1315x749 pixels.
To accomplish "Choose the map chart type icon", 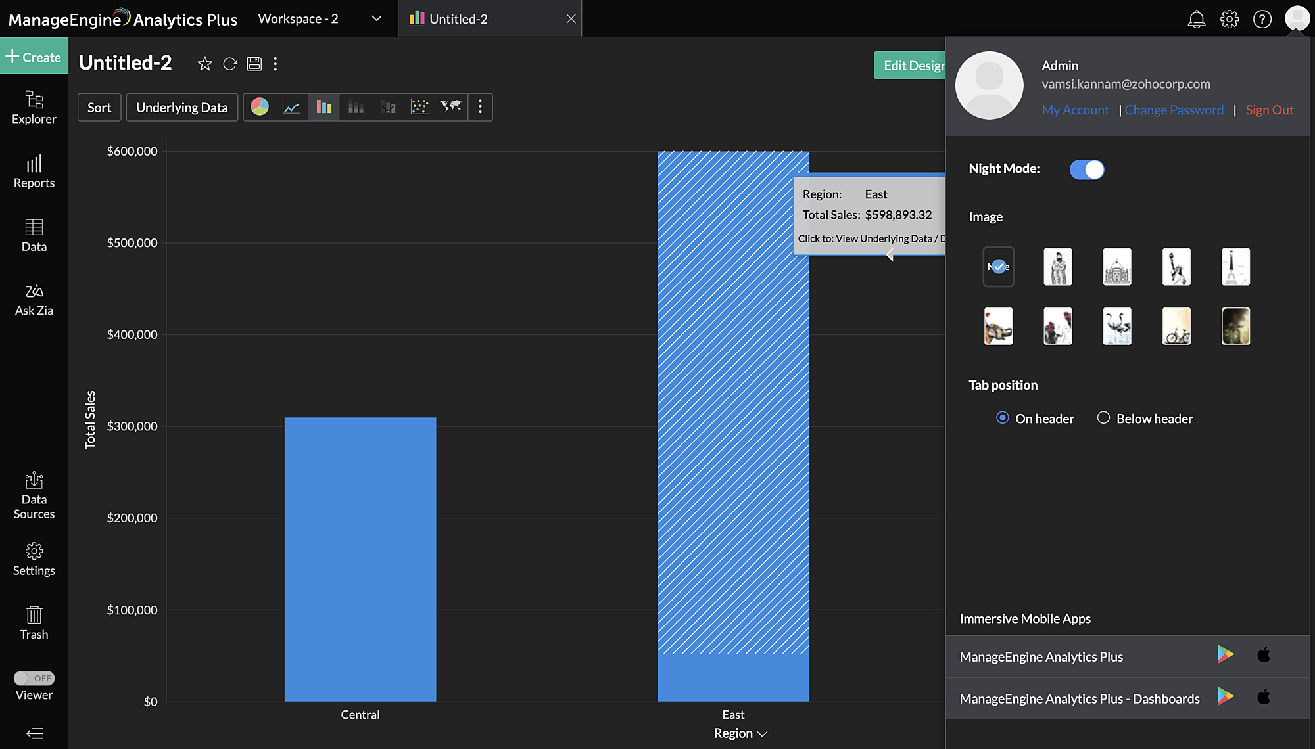I will [451, 107].
